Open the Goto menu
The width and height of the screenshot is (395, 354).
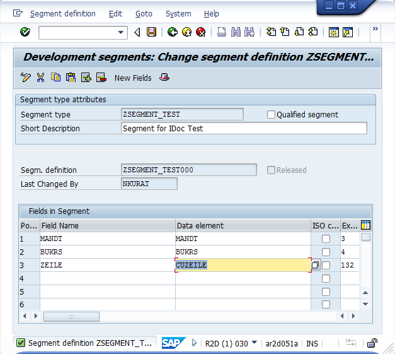[144, 14]
